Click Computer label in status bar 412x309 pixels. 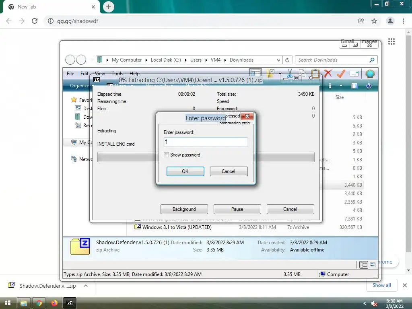click(338, 274)
